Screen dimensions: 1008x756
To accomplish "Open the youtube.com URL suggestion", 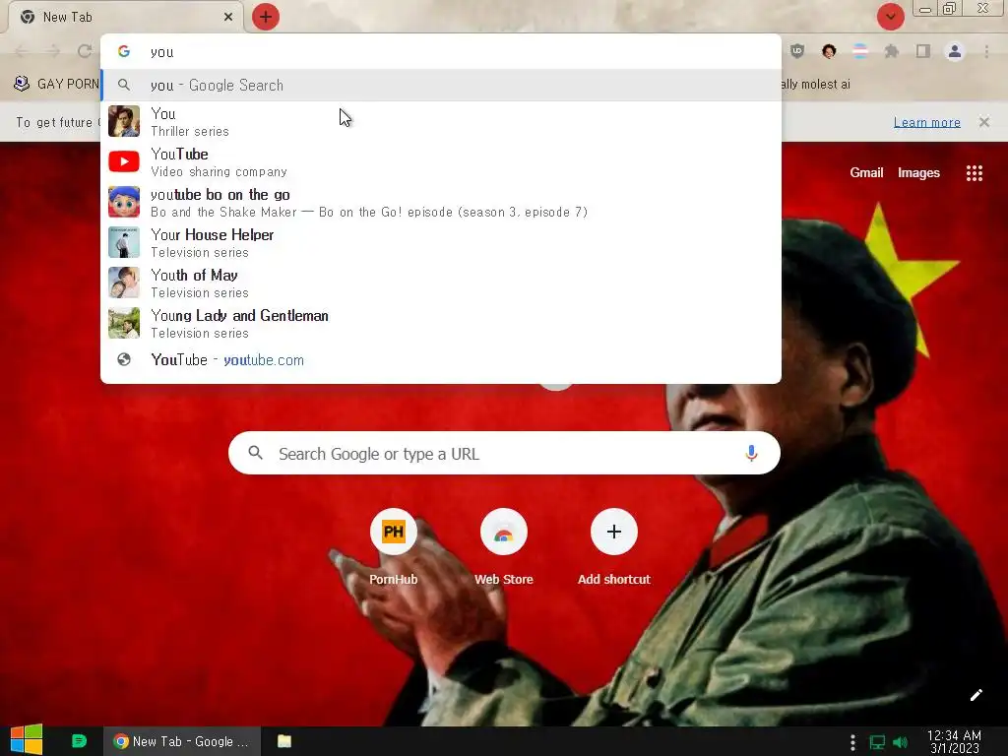I will 441,360.
